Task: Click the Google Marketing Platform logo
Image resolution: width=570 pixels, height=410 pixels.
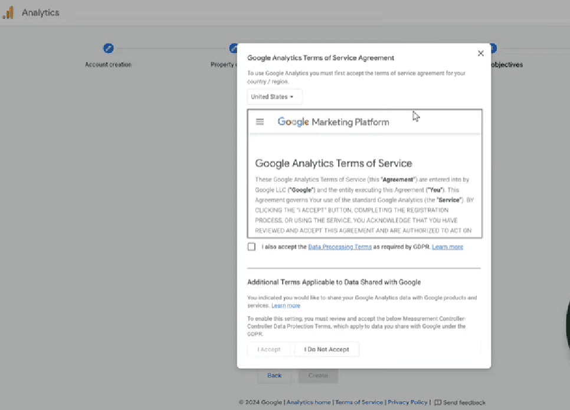Action: (x=333, y=122)
